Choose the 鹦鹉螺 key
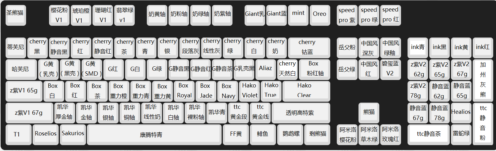 [290, 134]
